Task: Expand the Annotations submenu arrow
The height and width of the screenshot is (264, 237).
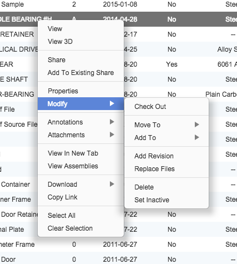Action: [x=112, y=122]
